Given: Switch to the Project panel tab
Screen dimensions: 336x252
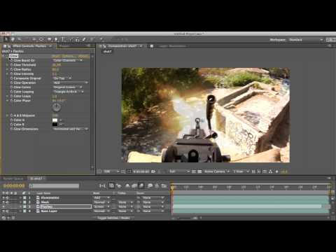Looking at the screenshot, I should (x=64, y=46).
